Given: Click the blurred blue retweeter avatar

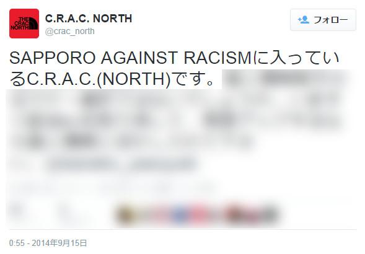Looking at the screenshot, I should (178, 214).
